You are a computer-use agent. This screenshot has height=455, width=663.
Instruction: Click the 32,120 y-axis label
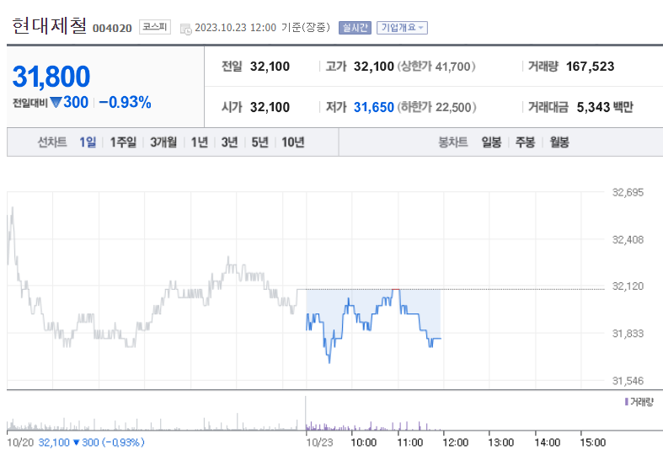pyautogui.click(x=628, y=286)
